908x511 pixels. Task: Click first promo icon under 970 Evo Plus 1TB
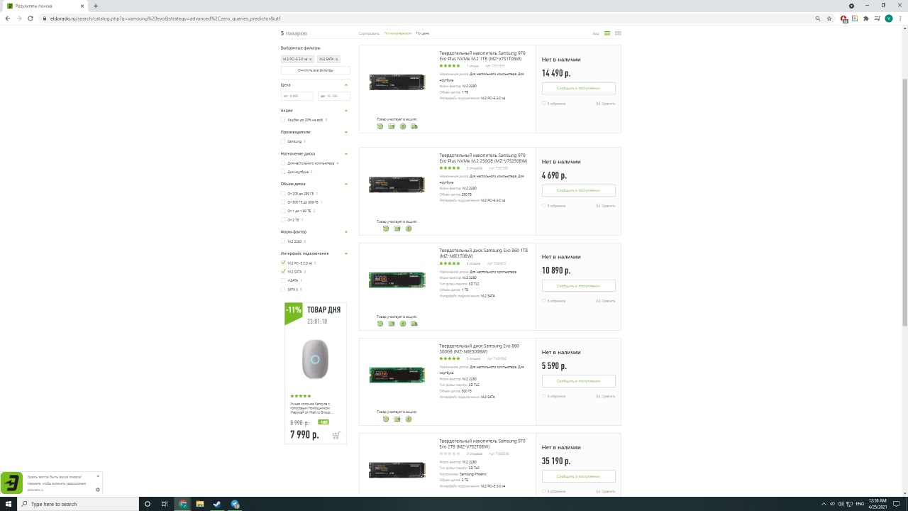[380, 126]
